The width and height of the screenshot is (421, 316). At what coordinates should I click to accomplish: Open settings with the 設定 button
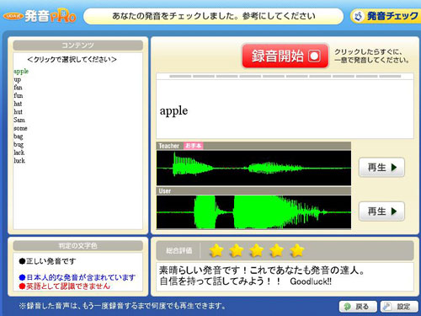399,307
